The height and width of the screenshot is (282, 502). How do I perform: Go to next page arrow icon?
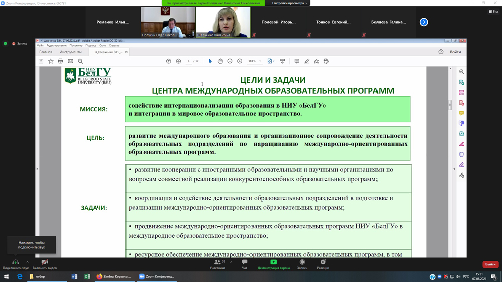(178, 61)
